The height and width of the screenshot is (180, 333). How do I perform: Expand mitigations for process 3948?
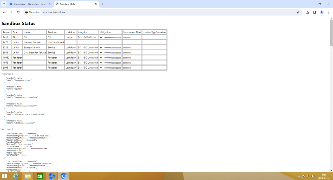click(x=101, y=53)
